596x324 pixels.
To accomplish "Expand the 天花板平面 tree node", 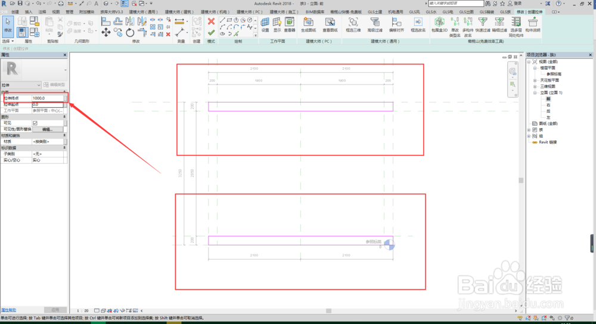I will (x=535, y=80).
